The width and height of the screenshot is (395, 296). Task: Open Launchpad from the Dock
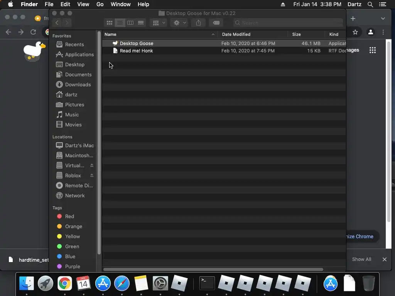point(46,283)
